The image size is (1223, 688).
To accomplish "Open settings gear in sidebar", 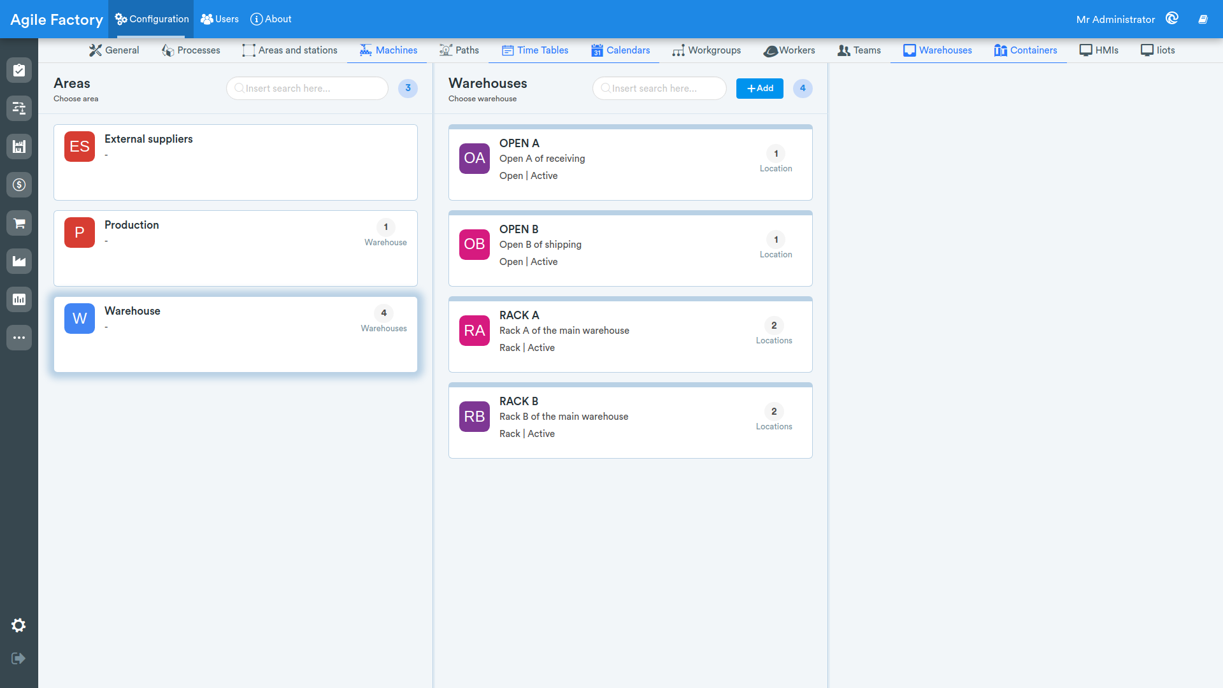I will (18, 626).
